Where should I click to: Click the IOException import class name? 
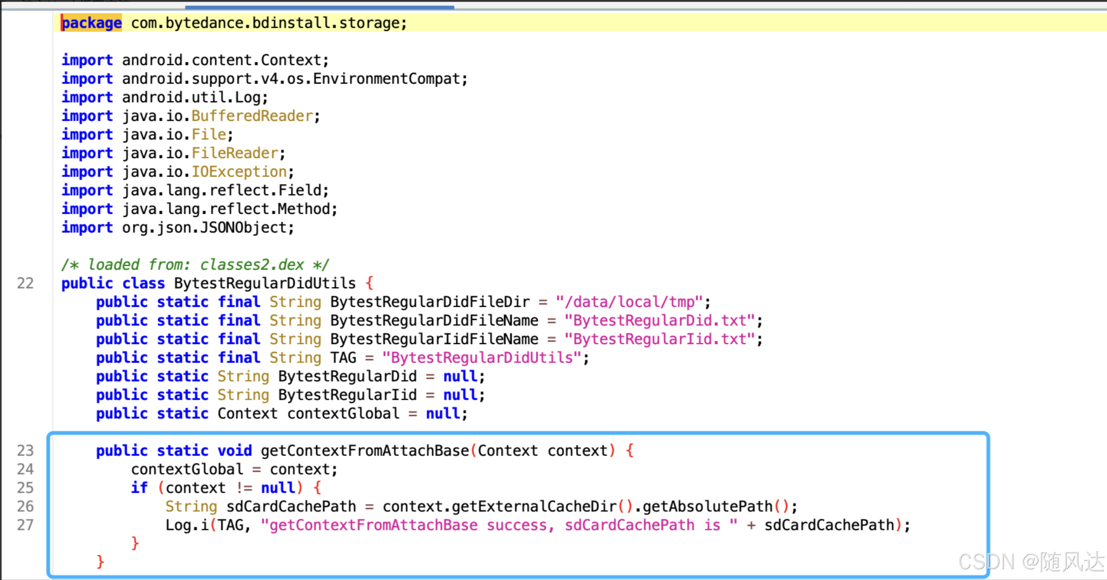[239, 172]
